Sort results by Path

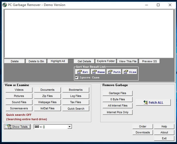click(x=114, y=72)
